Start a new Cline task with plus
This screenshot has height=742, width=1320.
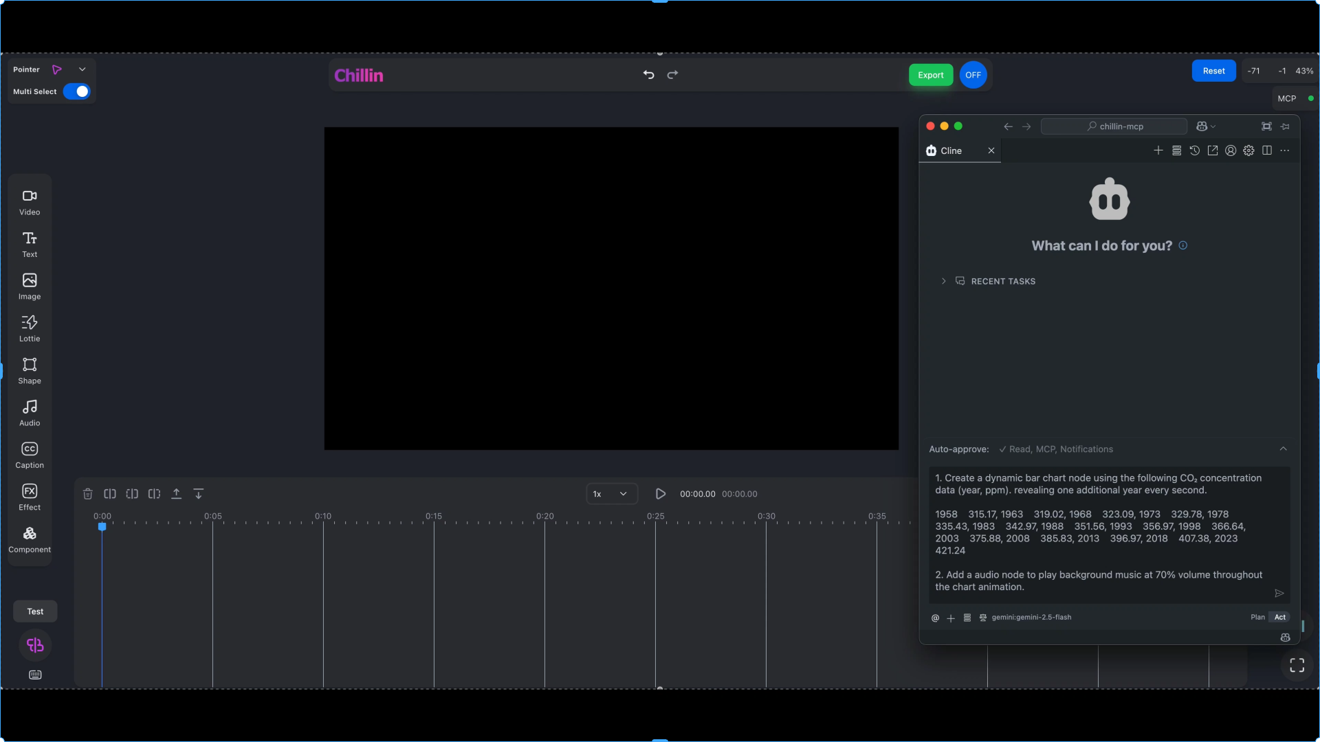(1158, 150)
